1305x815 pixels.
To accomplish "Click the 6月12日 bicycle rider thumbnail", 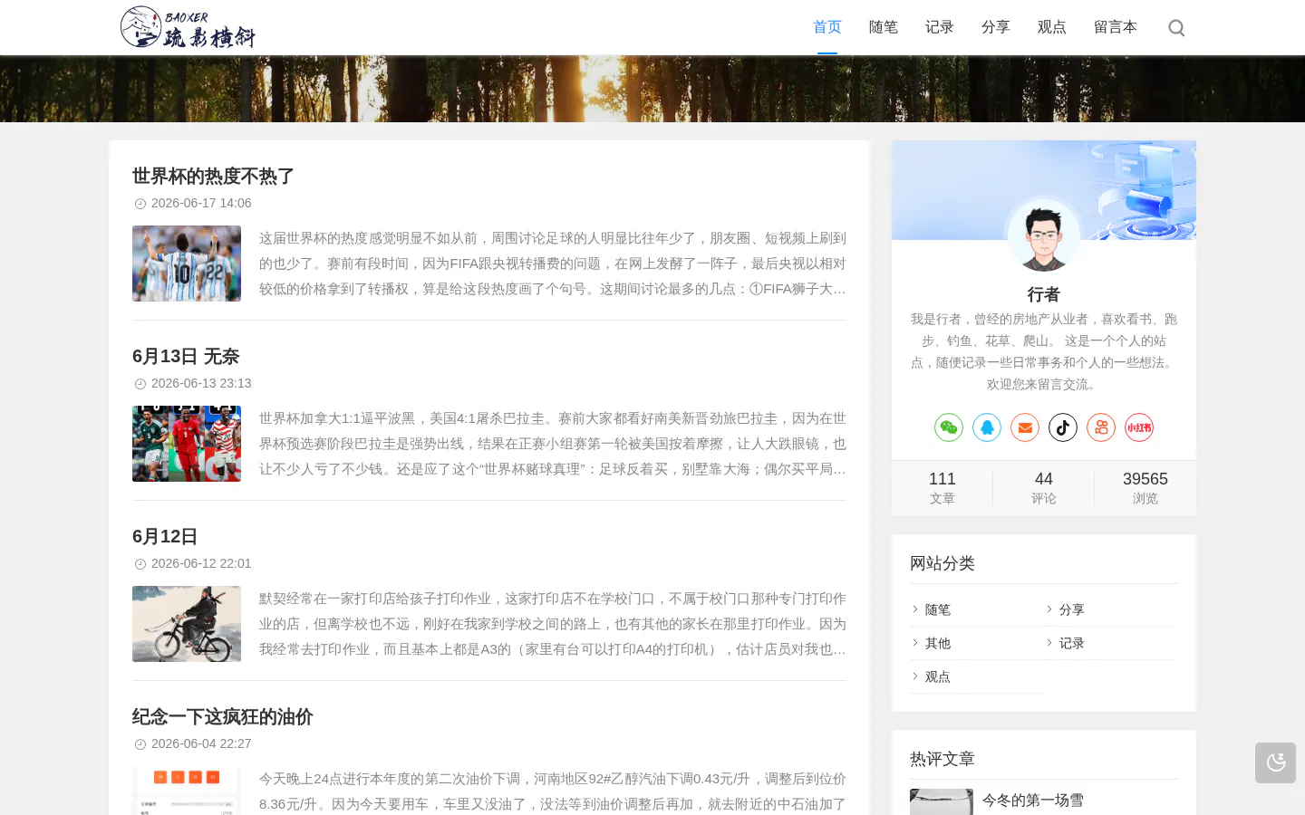I will (187, 624).
